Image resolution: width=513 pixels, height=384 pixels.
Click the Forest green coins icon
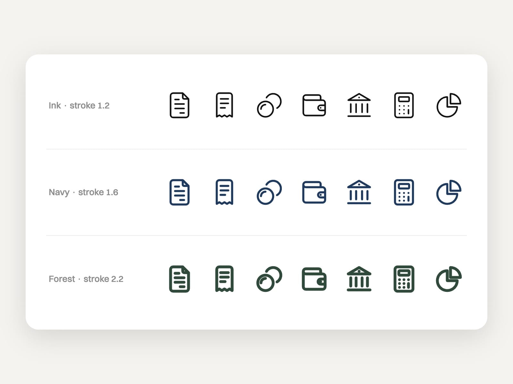(x=269, y=279)
